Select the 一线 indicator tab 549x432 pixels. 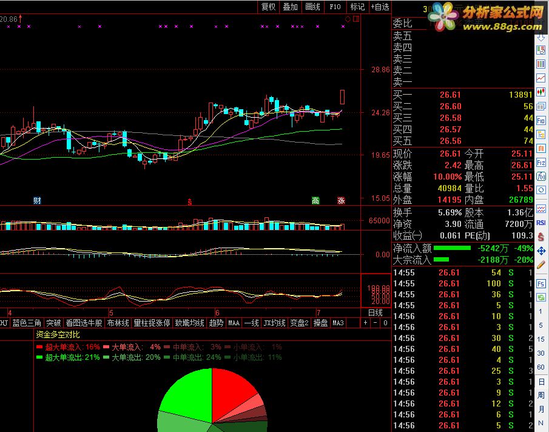pos(251,323)
